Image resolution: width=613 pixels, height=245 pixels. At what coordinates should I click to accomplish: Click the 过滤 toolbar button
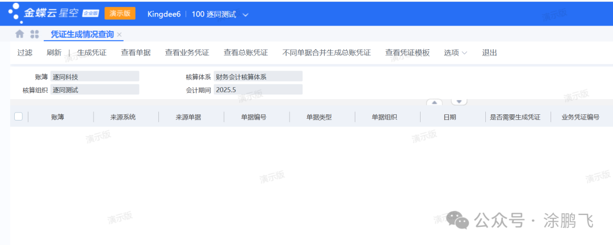click(x=24, y=53)
